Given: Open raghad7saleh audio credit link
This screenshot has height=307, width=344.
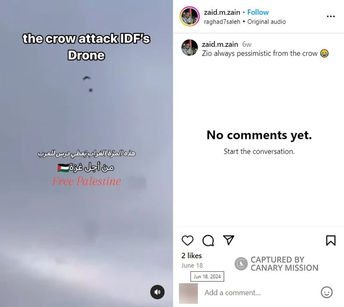Looking at the screenshot, I should (x=222, y=22).
